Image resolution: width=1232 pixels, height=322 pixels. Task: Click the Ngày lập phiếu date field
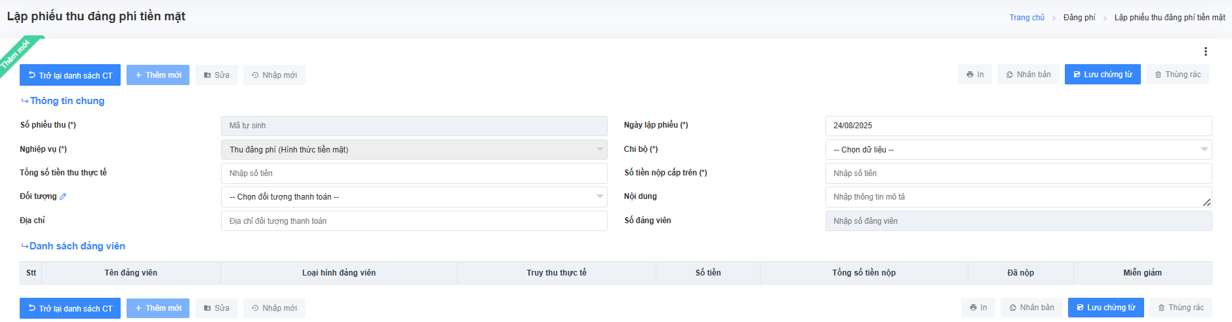1018,126
